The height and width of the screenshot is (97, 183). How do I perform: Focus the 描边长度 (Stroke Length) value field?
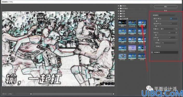coord(174,19)
